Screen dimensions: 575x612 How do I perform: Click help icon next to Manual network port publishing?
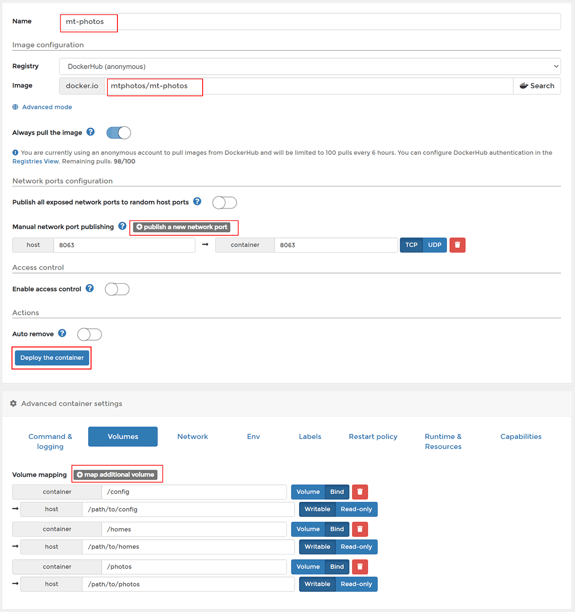tap(122, 226)
